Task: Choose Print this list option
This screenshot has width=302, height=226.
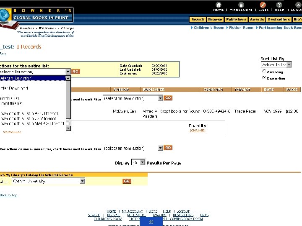Action: click(9, 98)
